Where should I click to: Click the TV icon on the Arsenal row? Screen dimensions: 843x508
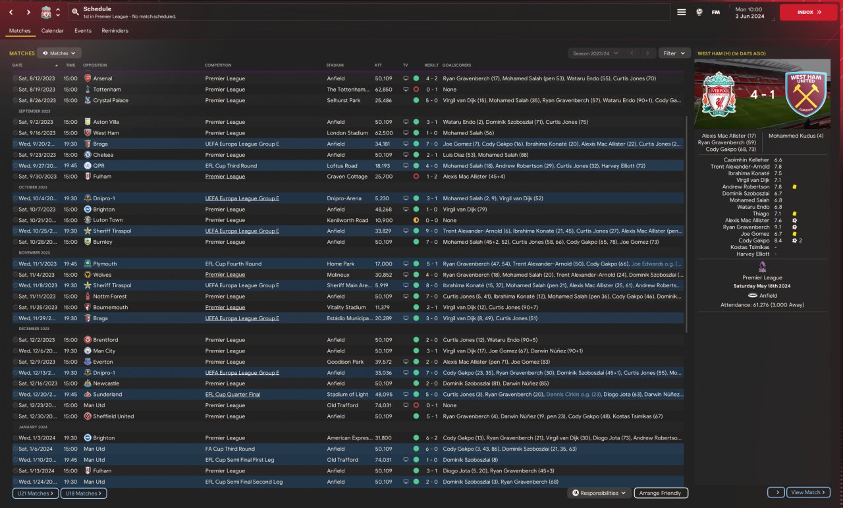(406, 78)
